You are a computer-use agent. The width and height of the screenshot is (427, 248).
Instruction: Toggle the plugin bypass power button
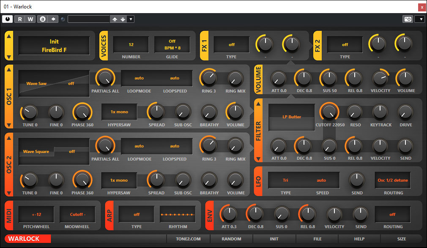coord(8,19)
